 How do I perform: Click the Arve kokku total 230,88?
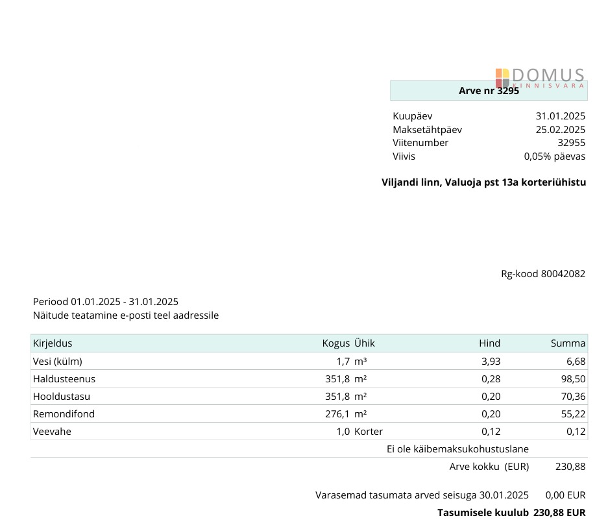point(570,467)
